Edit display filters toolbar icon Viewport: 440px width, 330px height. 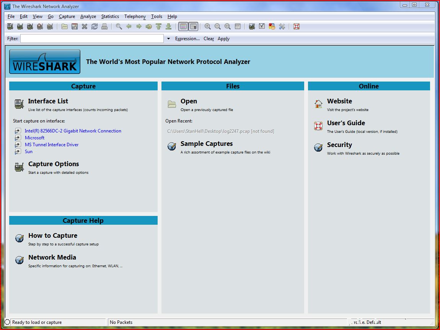click(262, 26)
